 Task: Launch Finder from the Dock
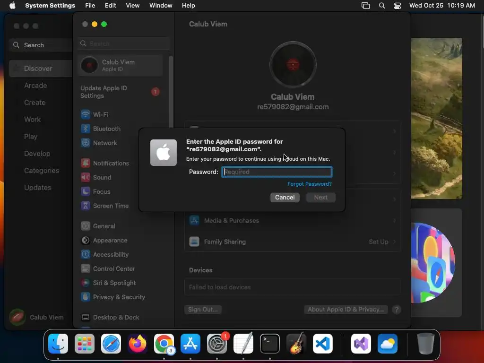tap(58, 344)
